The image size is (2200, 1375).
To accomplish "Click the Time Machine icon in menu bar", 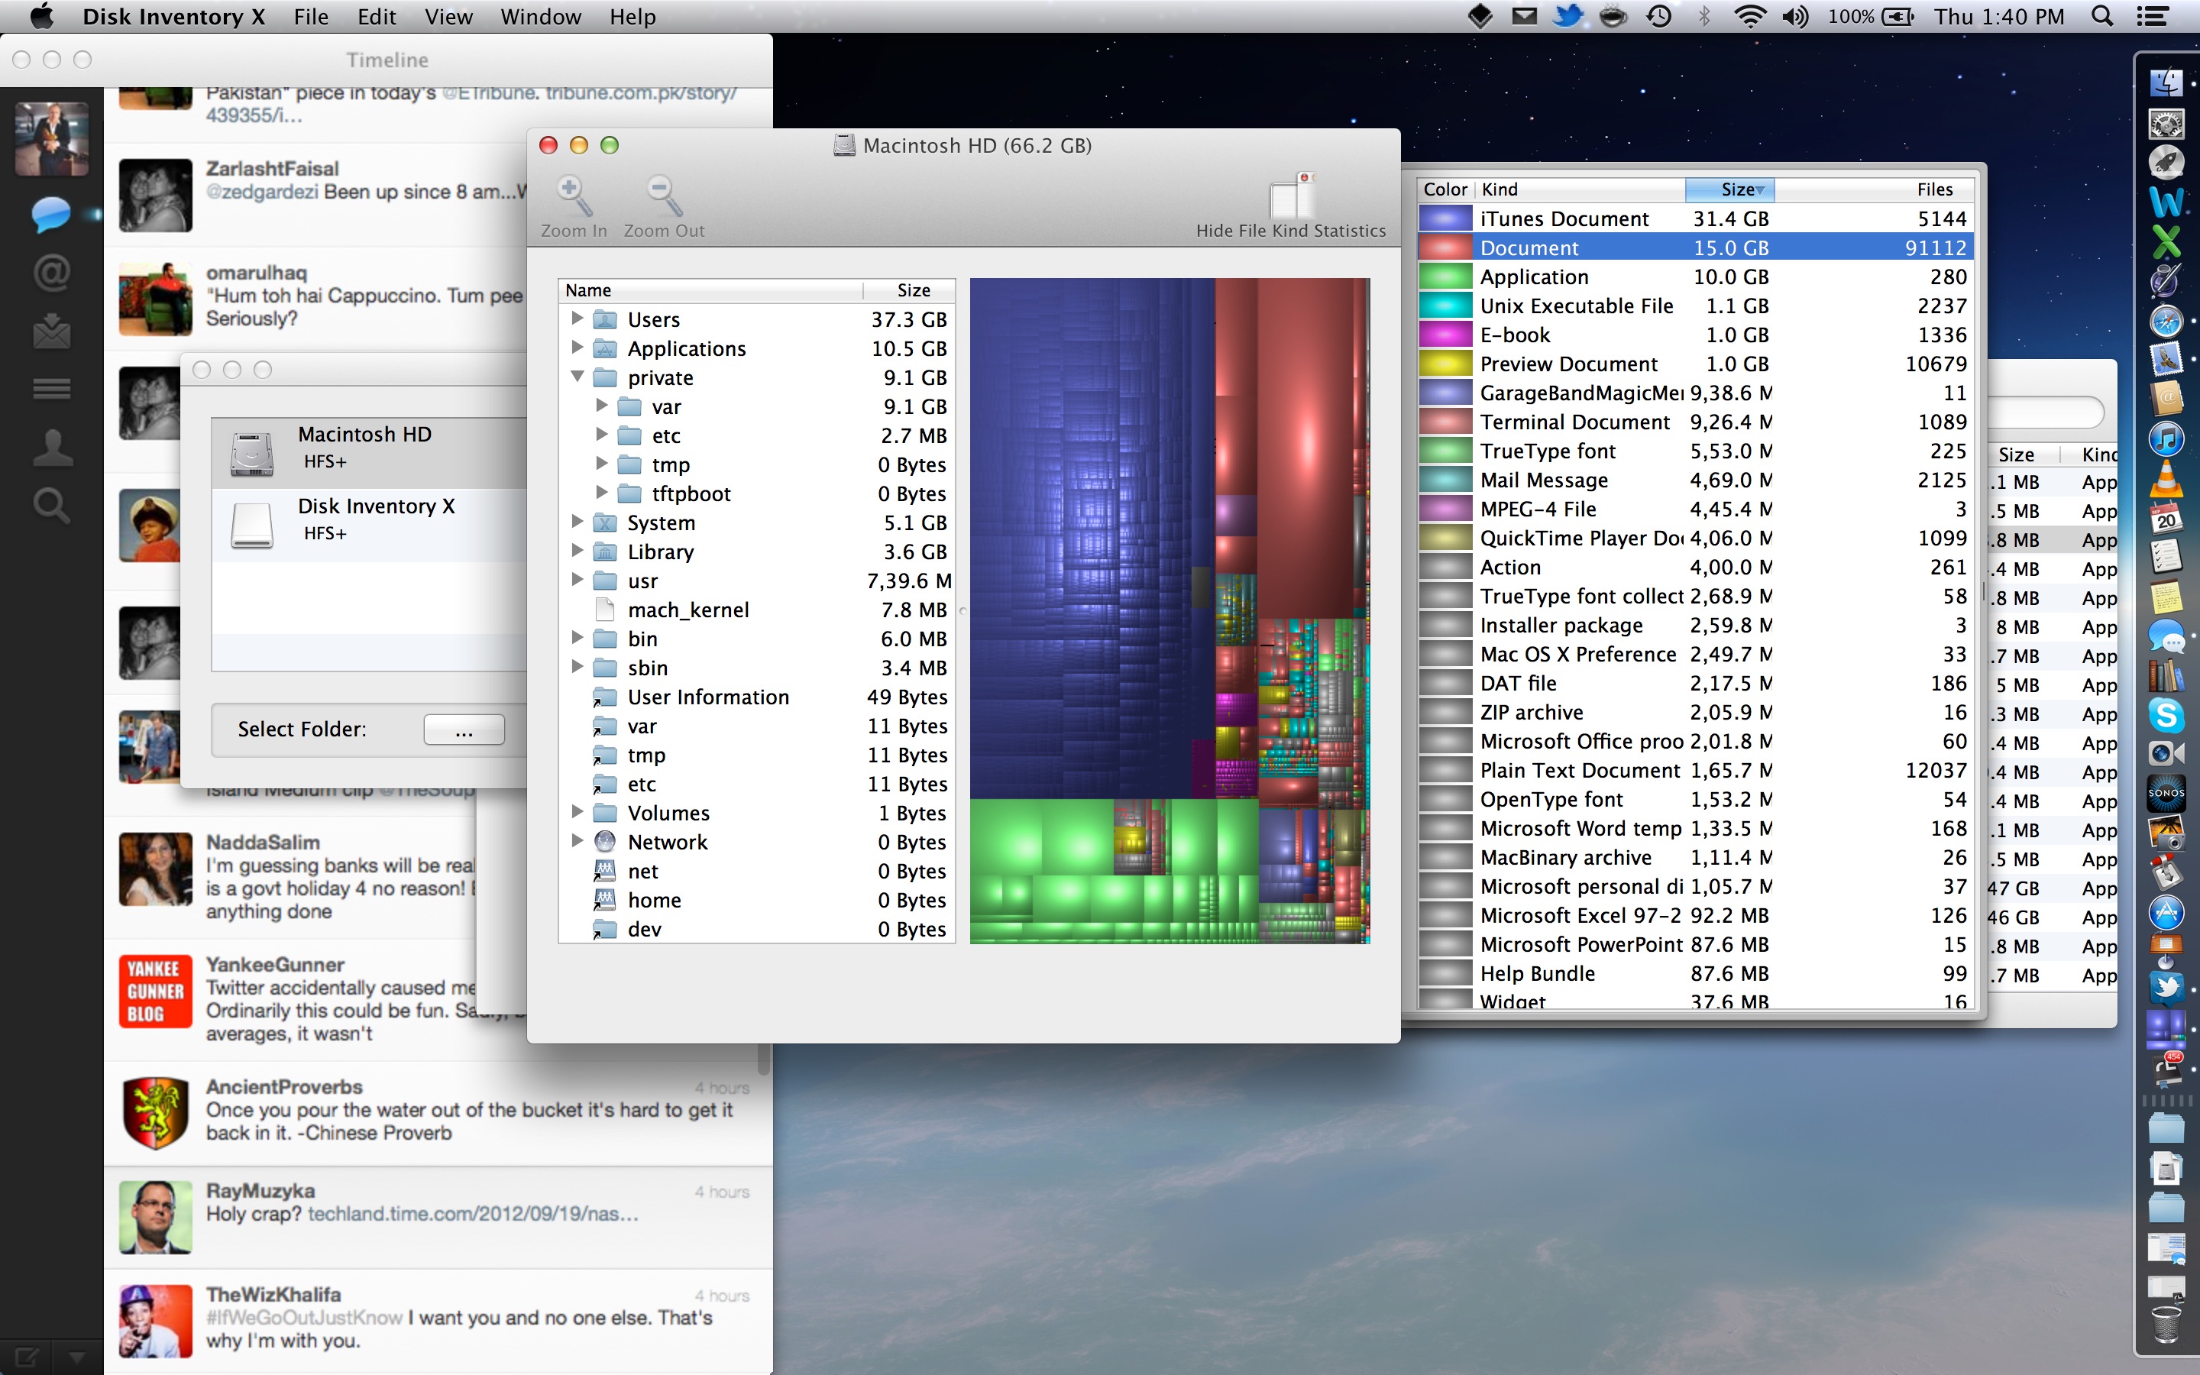I will coord(1659,16).
